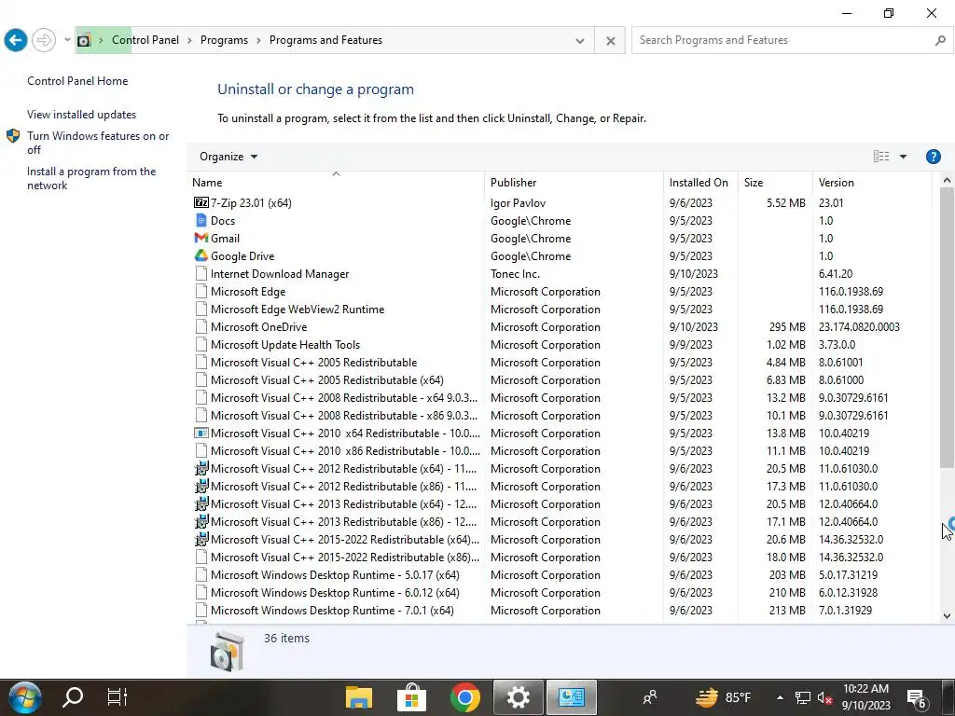Screen dimensions: 955x716
Task: Open Microsoft Store from taskbar
Action: point(411,697)
